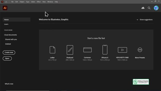Click the Open button
The height and width of the screenshot is (91, 161).
[x=7, y=58]
